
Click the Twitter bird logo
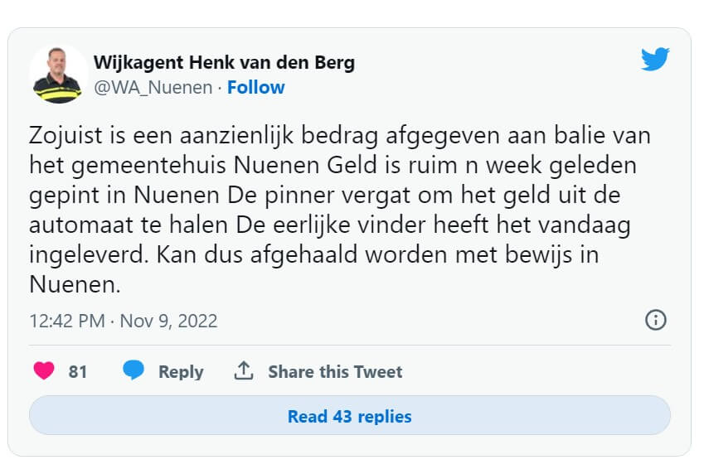(x=655, y=60)
